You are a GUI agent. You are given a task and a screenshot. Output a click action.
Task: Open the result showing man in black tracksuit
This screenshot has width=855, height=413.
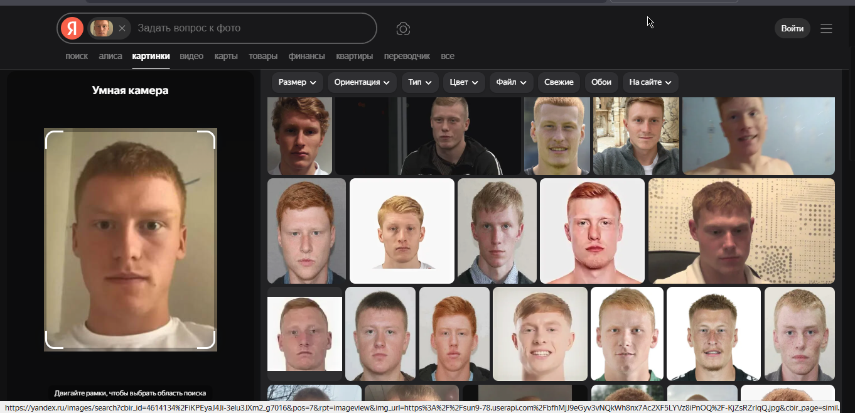click(x=428, y=136)
